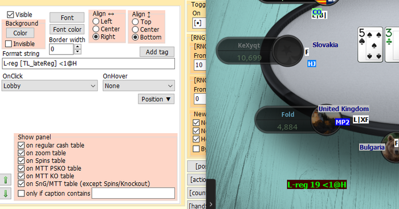Click the L-reg 19 <1@H table label
399x209 pixels.
[x=317, y=185]
